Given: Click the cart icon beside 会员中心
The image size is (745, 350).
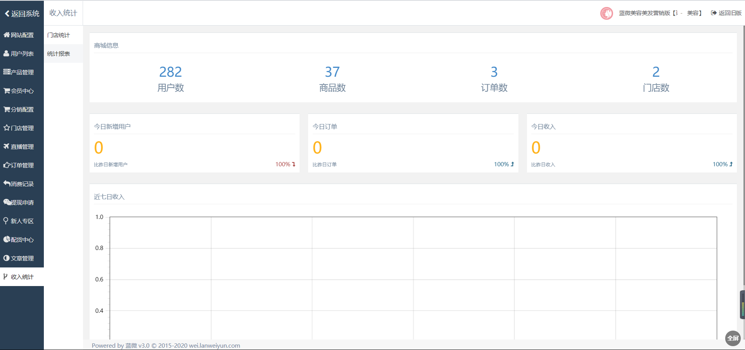Looking at the screenshot, I should point(7,91).
